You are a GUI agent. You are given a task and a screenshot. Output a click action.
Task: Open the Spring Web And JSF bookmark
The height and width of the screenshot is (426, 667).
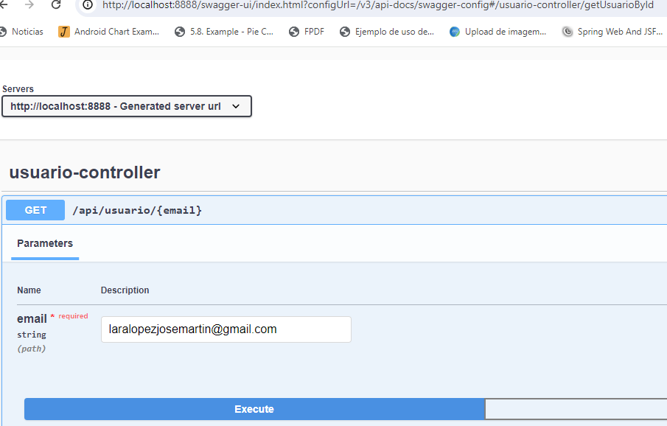(x=610, y=32)
